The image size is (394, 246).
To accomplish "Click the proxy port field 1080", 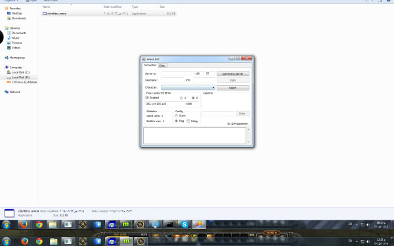I will click(x=192, y=104).
